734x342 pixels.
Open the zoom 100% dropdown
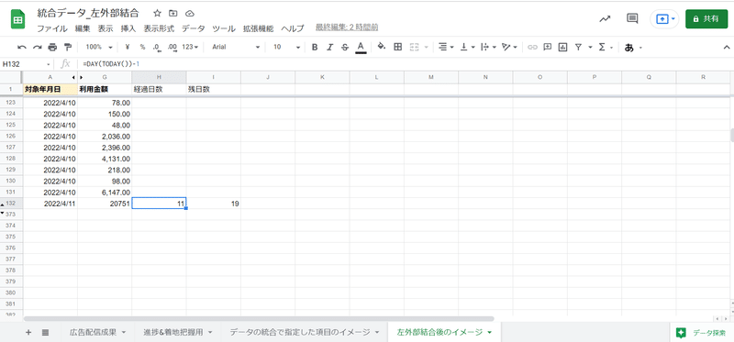[x=99, y=48]
